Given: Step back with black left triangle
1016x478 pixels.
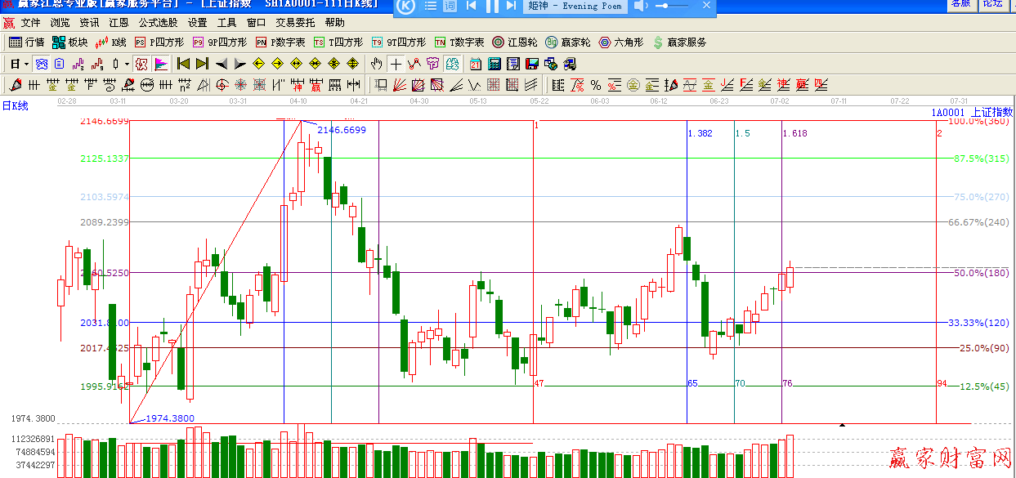Looking at the screenshot, I should [222, 64].
